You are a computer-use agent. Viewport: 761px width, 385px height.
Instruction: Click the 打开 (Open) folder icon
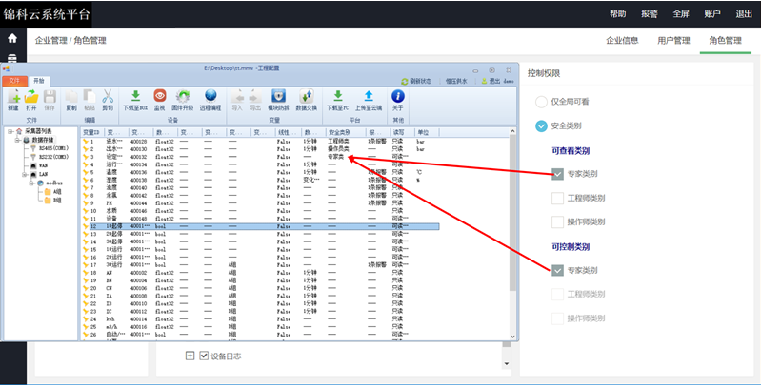point(31,96)
